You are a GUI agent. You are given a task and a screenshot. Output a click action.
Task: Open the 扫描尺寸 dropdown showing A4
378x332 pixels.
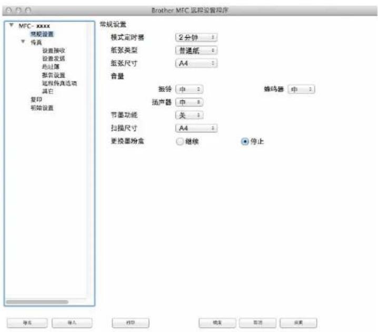pyautogui.click(x=196, y=128)
